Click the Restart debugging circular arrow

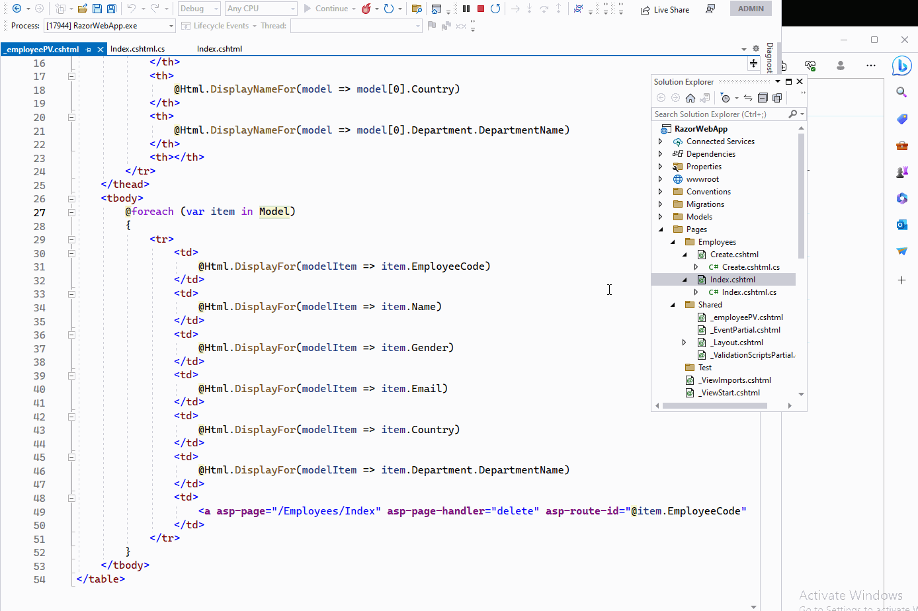point(495,9)
